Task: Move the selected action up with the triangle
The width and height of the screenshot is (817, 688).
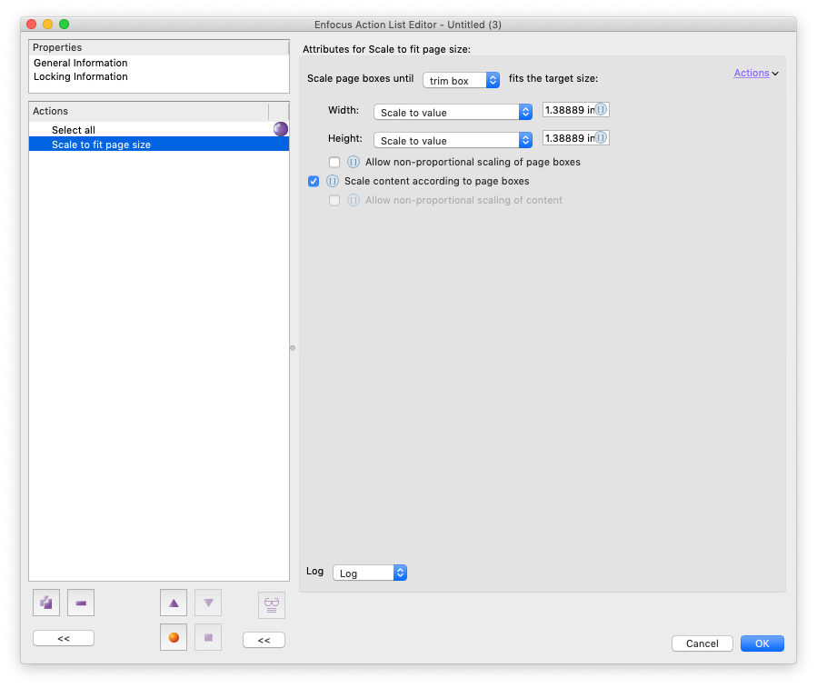Action: tap(174, 603)
